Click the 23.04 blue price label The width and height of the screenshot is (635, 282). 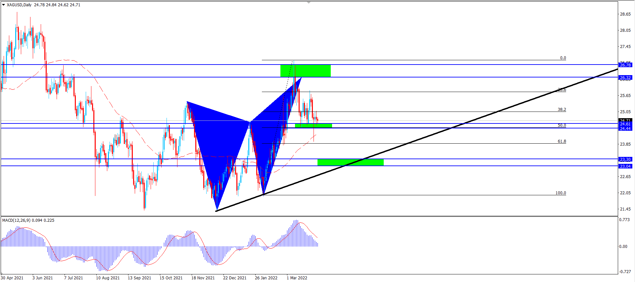[625, 166]
